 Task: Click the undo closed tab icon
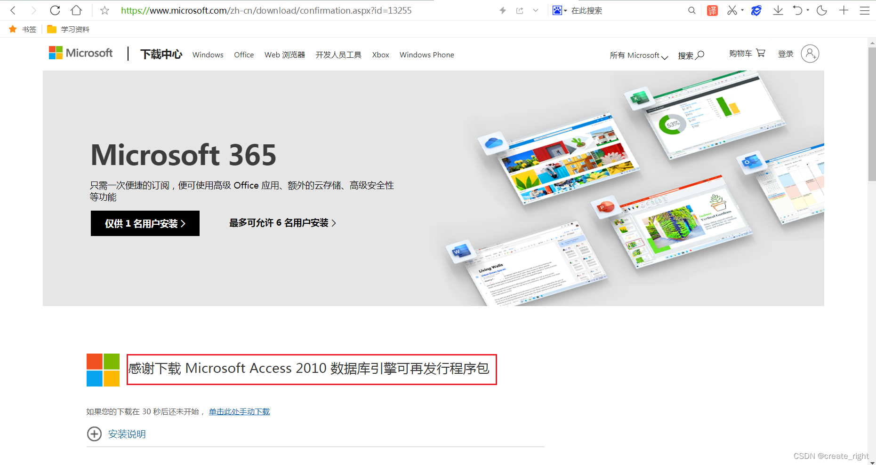[x=797, y=10]
